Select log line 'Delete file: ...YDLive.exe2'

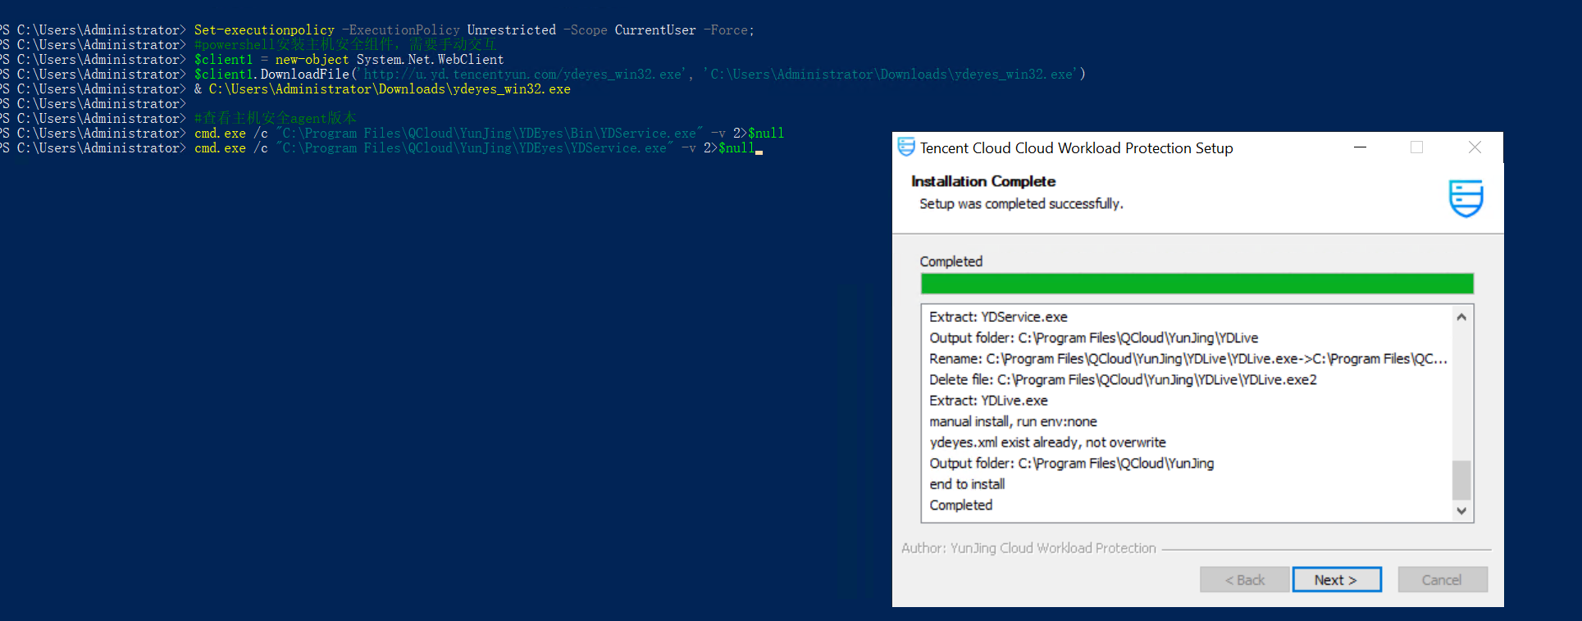pyautogui.click(x=1123, y=379)
